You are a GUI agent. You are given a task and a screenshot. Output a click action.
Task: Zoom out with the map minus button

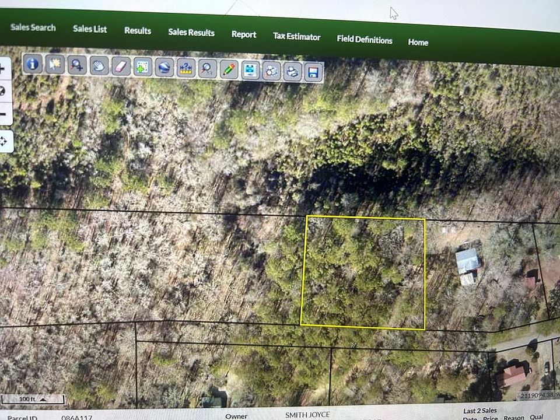click(x=3, y=114)
